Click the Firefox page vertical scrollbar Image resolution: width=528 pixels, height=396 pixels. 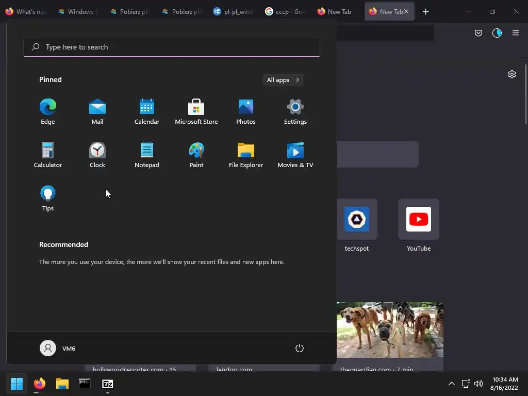pyautogui.click(x=526, y=94)
